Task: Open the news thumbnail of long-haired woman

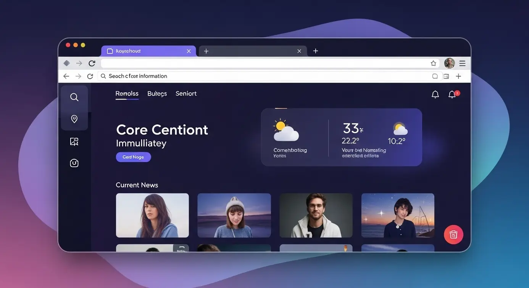Action: pos(152,215)
